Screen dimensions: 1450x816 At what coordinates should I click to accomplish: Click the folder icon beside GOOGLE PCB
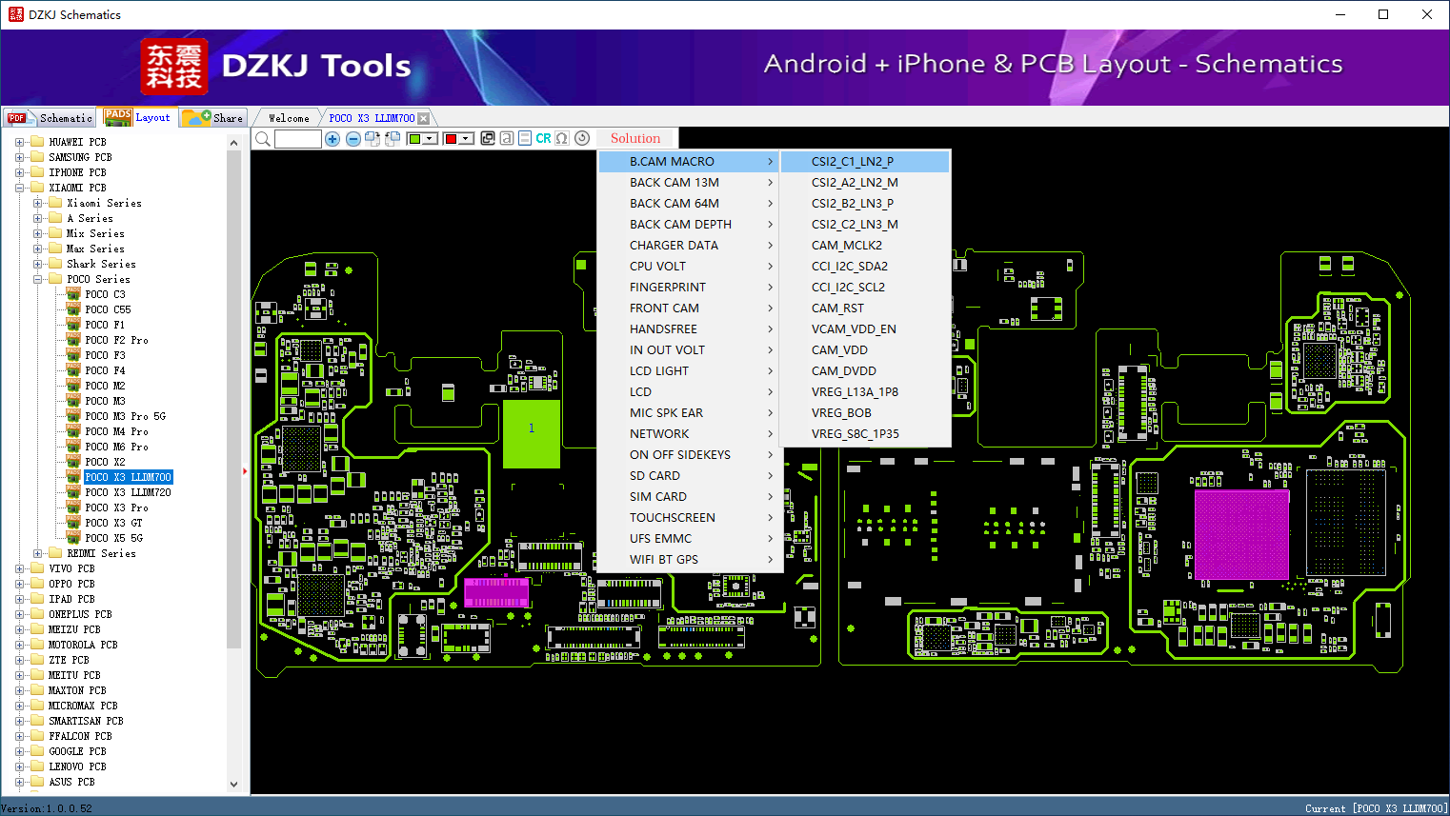(x=37, y=751)
